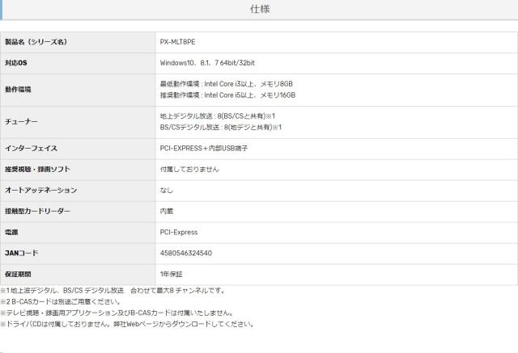Click the ドライバCD download footnote text
This screenshot has width=518, height=353.
click(127, 324)
